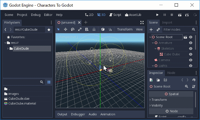Click the play project button
This screenshot has height=120, width=200.
tap(157, 15)
